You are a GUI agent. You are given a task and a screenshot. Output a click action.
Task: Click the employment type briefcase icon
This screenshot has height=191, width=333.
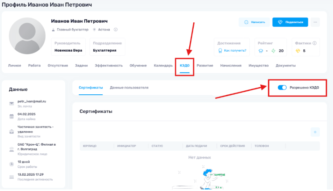(x=12, y=132)
